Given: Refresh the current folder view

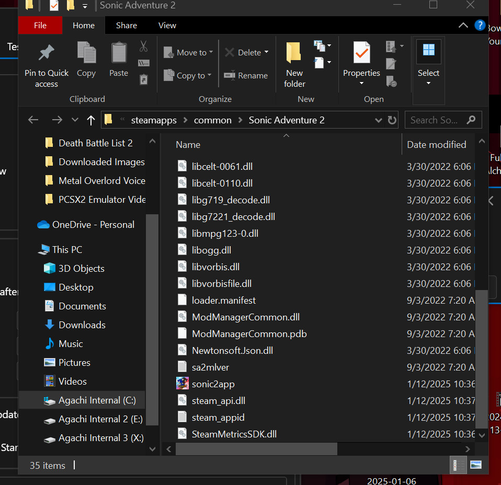Looking at the screenshot, I should tap(392, 120).
